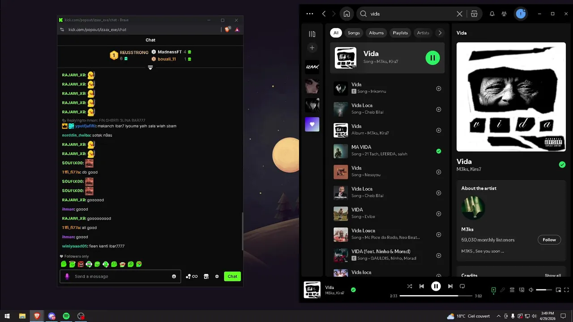Open VIDA by L'vibe song result
Image resolution: width=573 pixels, height=322 pixels.
387,214
